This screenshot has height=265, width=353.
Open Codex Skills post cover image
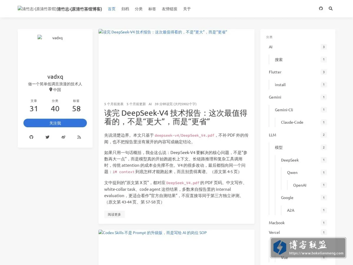pos(176,247)
